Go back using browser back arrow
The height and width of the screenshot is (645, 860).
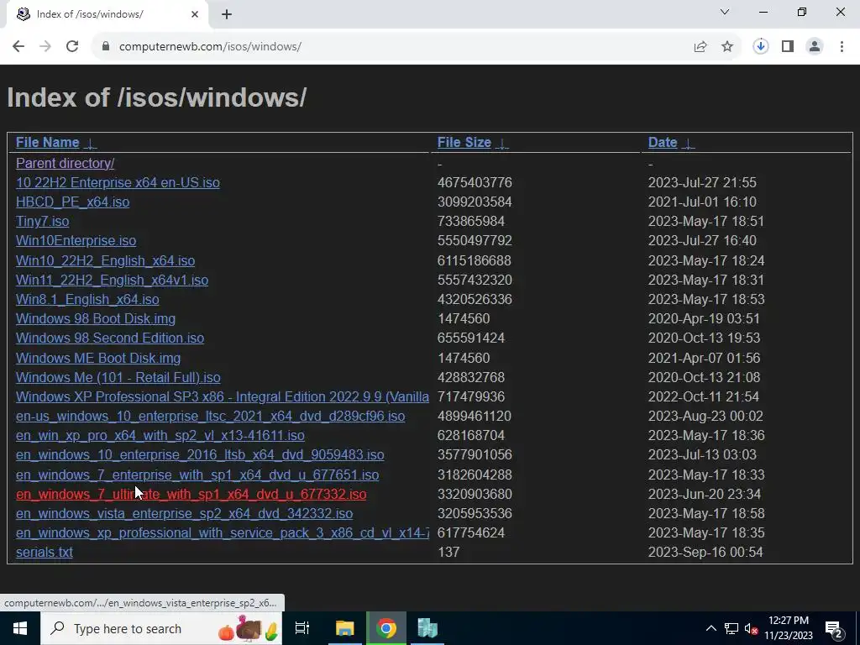pyautogui.click(x=18, y=47)
